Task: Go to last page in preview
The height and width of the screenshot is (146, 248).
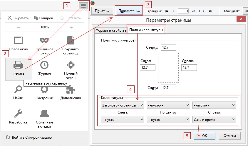Action: (210, 11)
